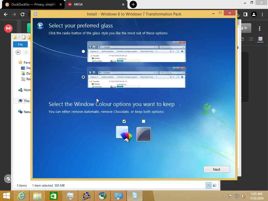Click the '5 items' status bar text
The width and height of the screenshot is (268, 201).
22,186
